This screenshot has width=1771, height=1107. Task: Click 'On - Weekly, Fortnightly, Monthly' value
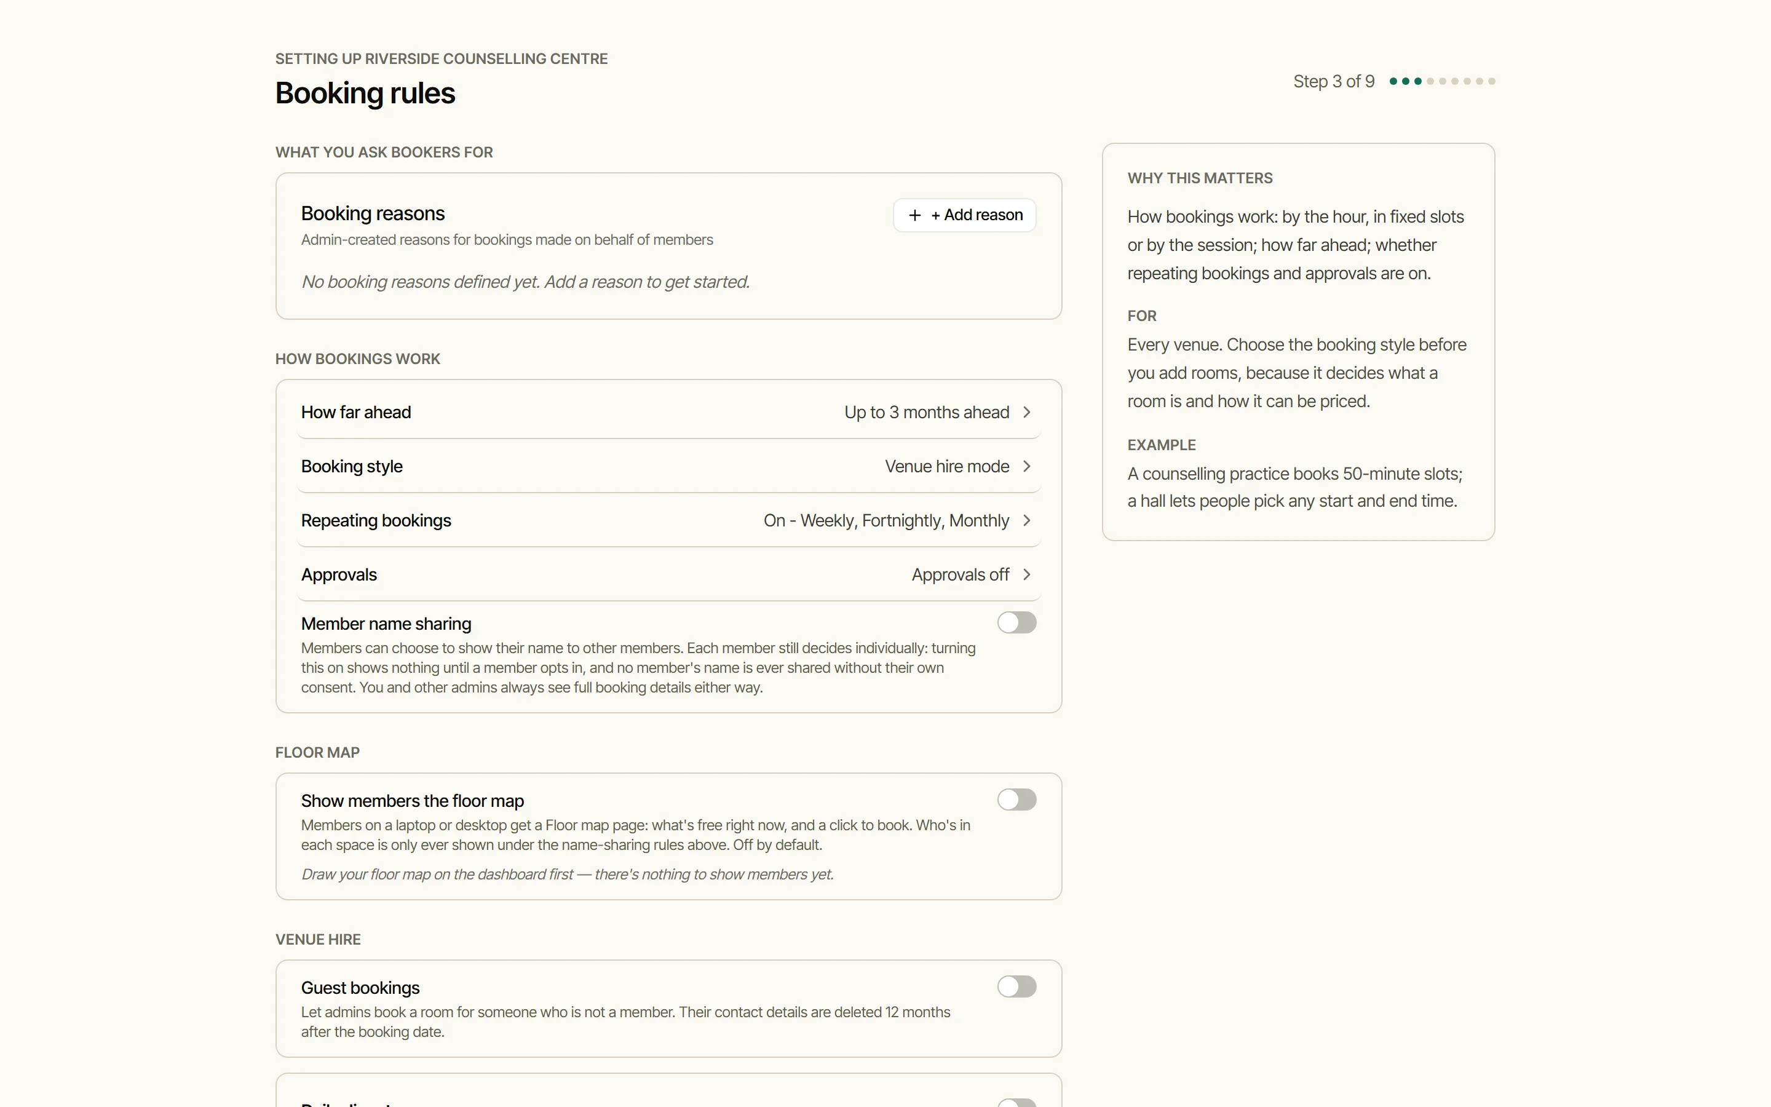(x=886, y=520)
